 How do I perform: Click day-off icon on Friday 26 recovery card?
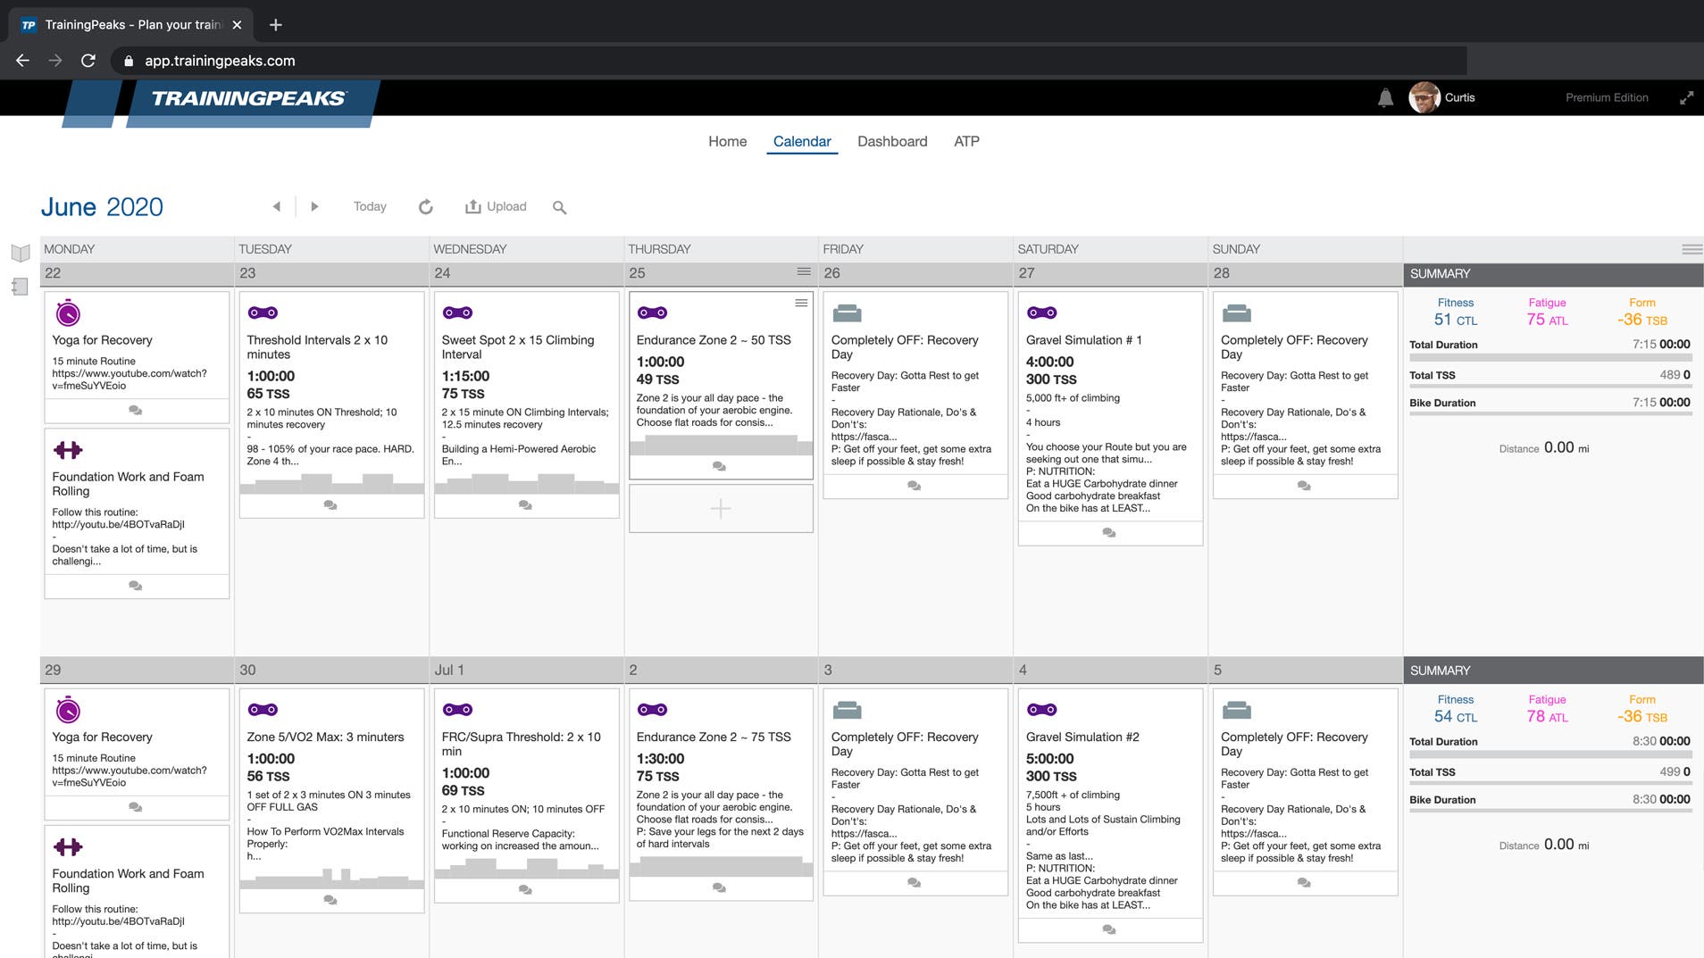(847, 312)
